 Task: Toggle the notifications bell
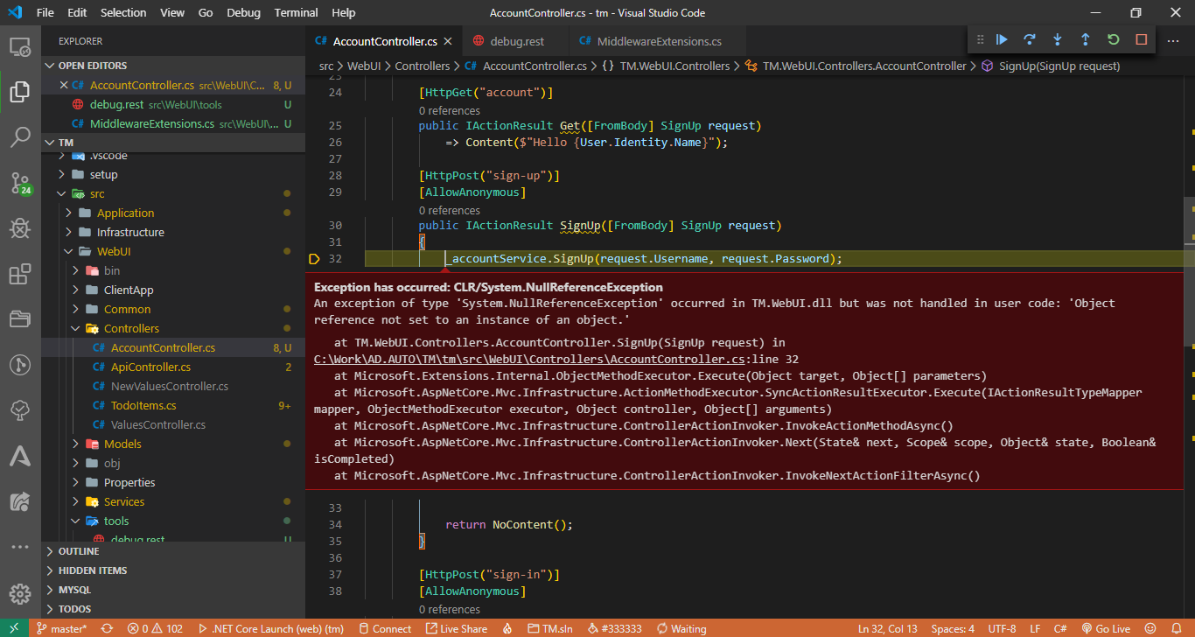[1176, 627]
